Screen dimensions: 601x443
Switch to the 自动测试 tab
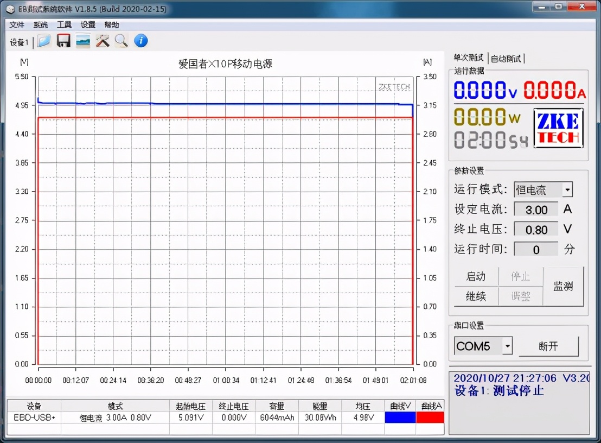(506, 59)
